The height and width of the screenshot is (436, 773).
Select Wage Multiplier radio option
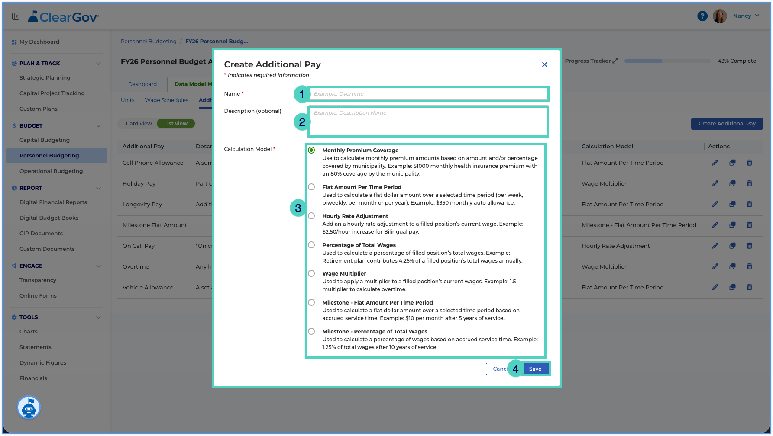311,273
